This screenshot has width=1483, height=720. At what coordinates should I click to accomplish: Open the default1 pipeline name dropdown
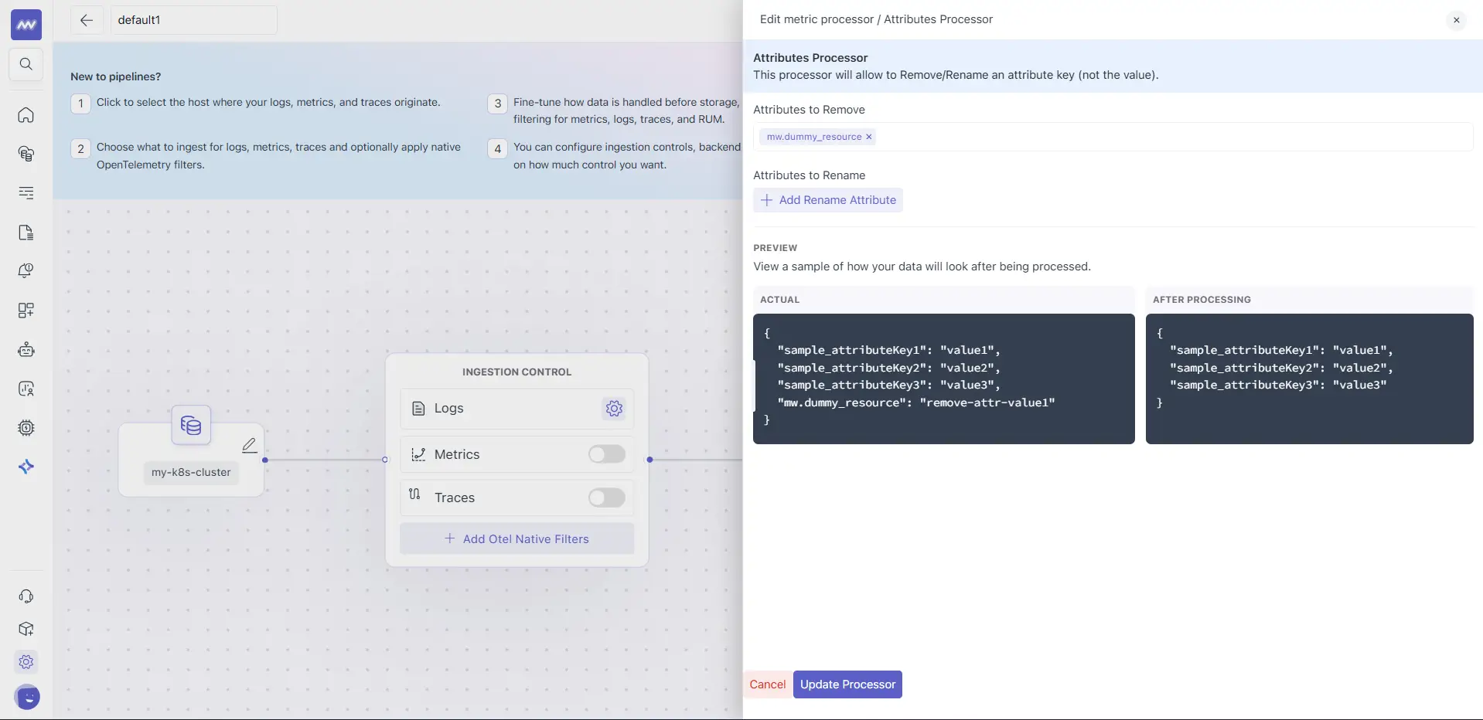click(193, 20)
